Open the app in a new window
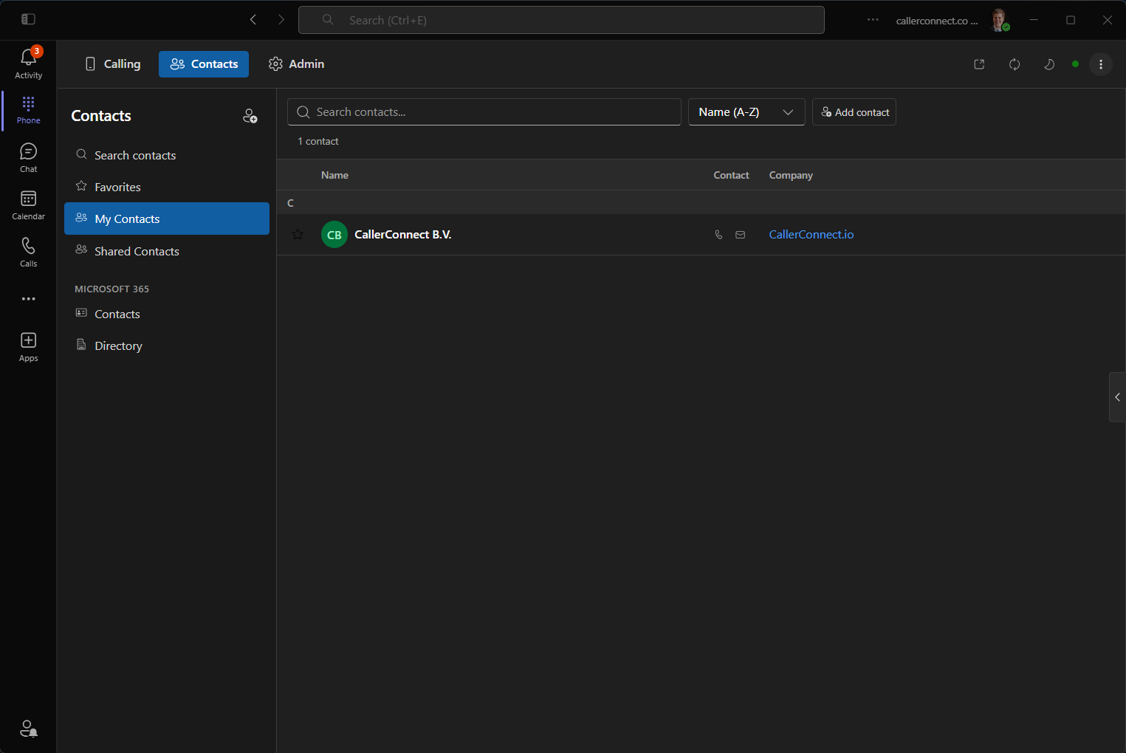This screenshot has width=1126, height=753. pos(979,64)
